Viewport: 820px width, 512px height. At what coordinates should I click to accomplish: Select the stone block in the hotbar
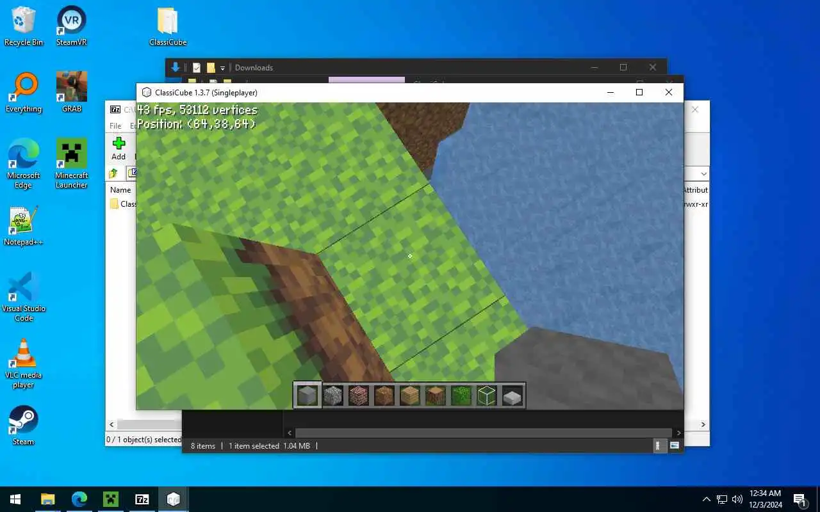point(307,396)
